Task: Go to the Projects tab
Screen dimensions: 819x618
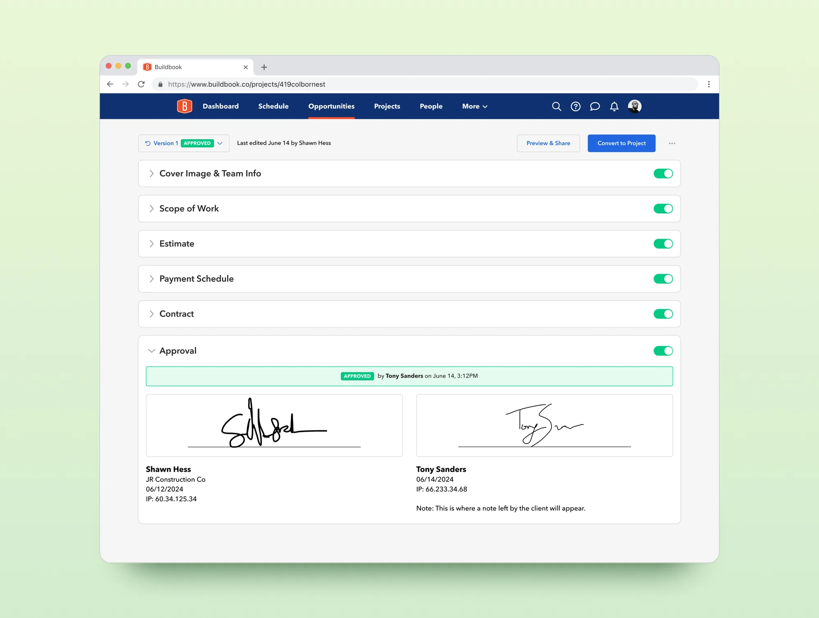Action: 387,106
